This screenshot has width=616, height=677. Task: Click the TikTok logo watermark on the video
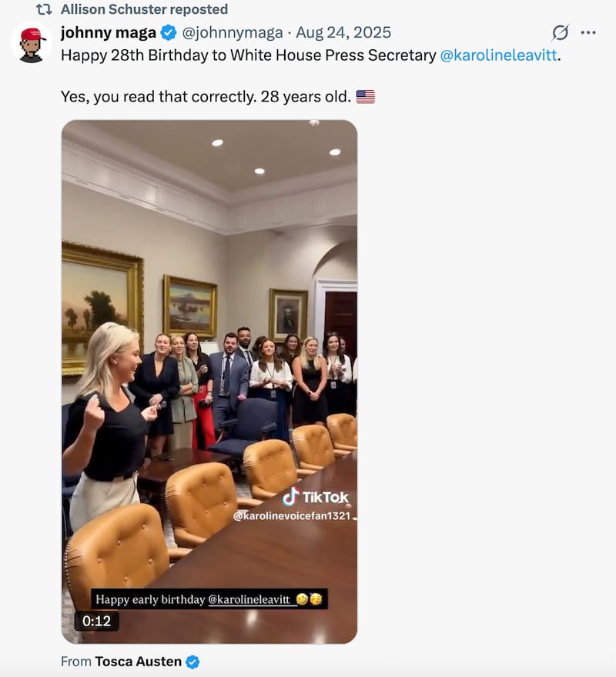[315, 496]
